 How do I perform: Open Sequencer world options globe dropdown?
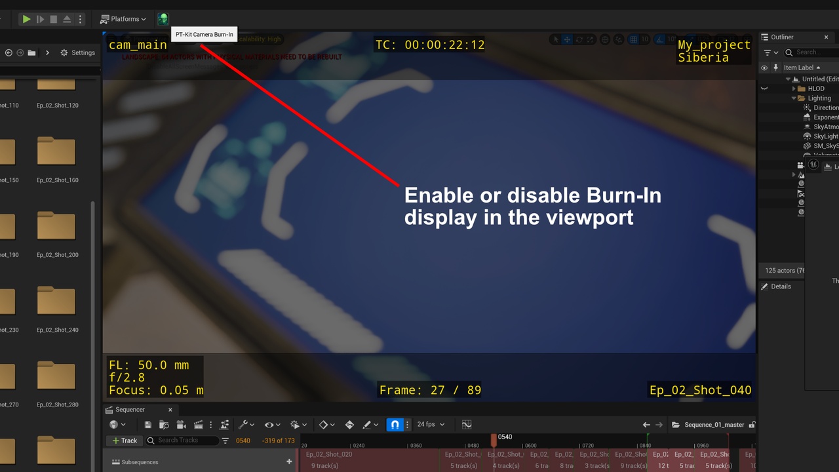(x=117, y=425)
